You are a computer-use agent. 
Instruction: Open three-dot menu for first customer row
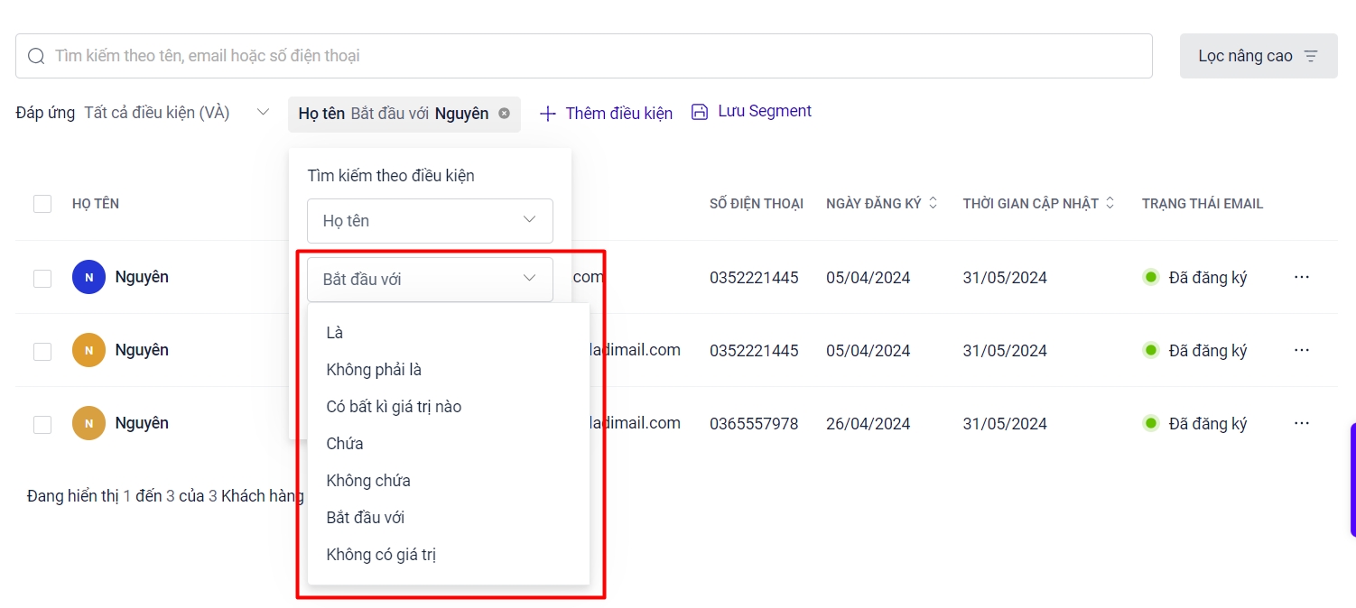pos(1301,277)
